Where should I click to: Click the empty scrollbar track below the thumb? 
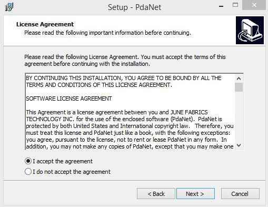pos(239,116)
